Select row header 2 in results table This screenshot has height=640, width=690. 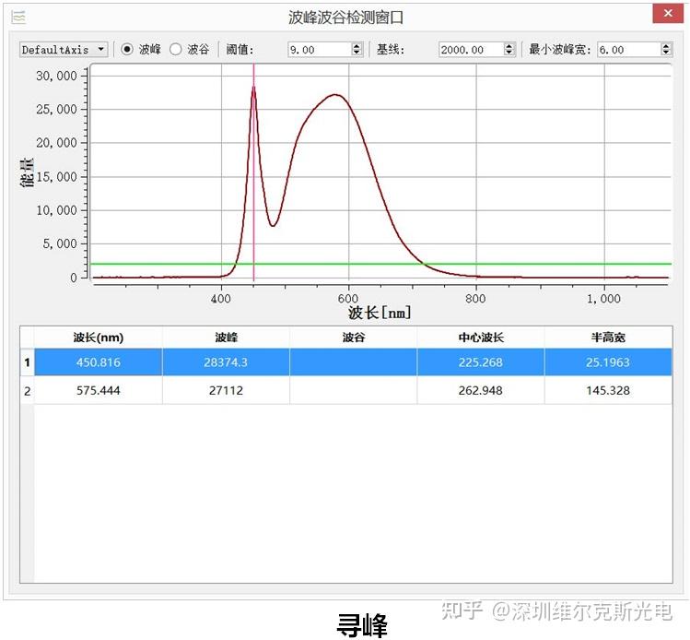pyautogui.click(x=28, y=390)
